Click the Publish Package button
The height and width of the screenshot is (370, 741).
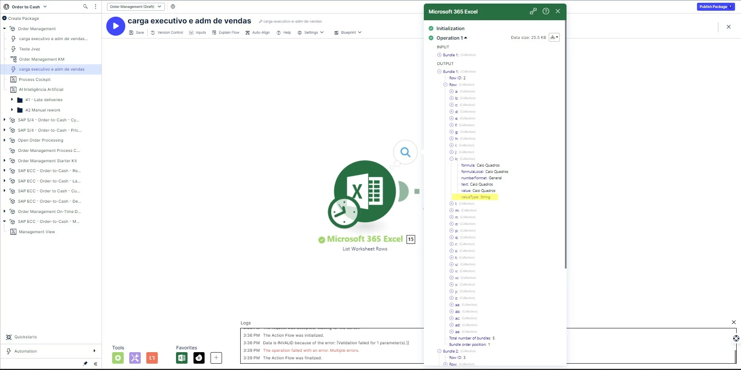pyautogui.click(x=716, y=7)
